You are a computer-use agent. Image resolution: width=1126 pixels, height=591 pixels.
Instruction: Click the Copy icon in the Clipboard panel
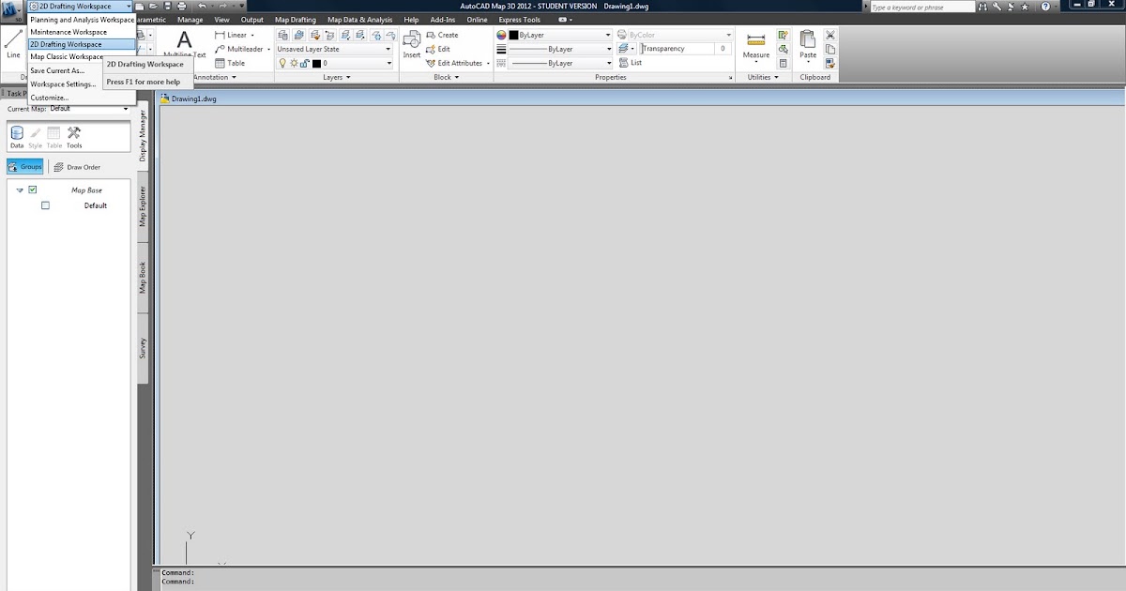tap(829, 49)
